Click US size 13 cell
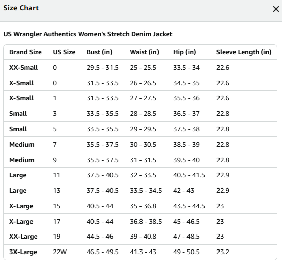This screenshot has height=266, width=282. click(56, 191)
